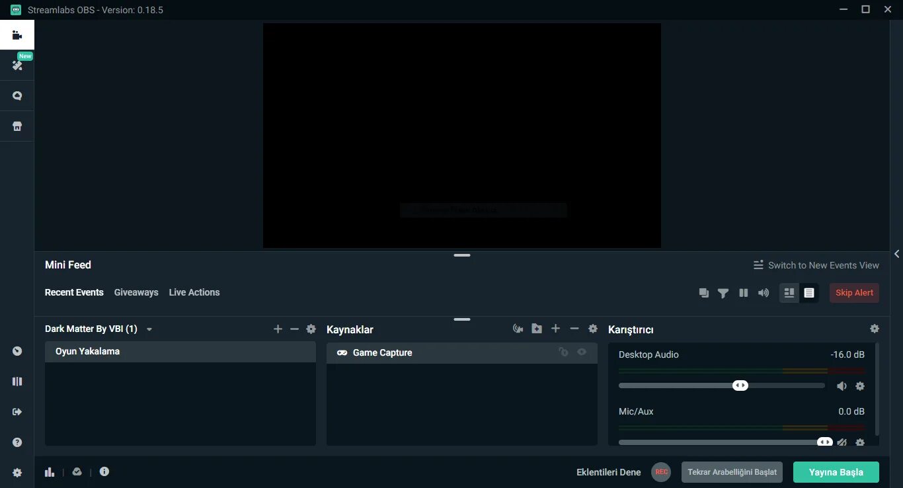
Task: Open Desktop Audio settings gear
Action: pos(860,386)
